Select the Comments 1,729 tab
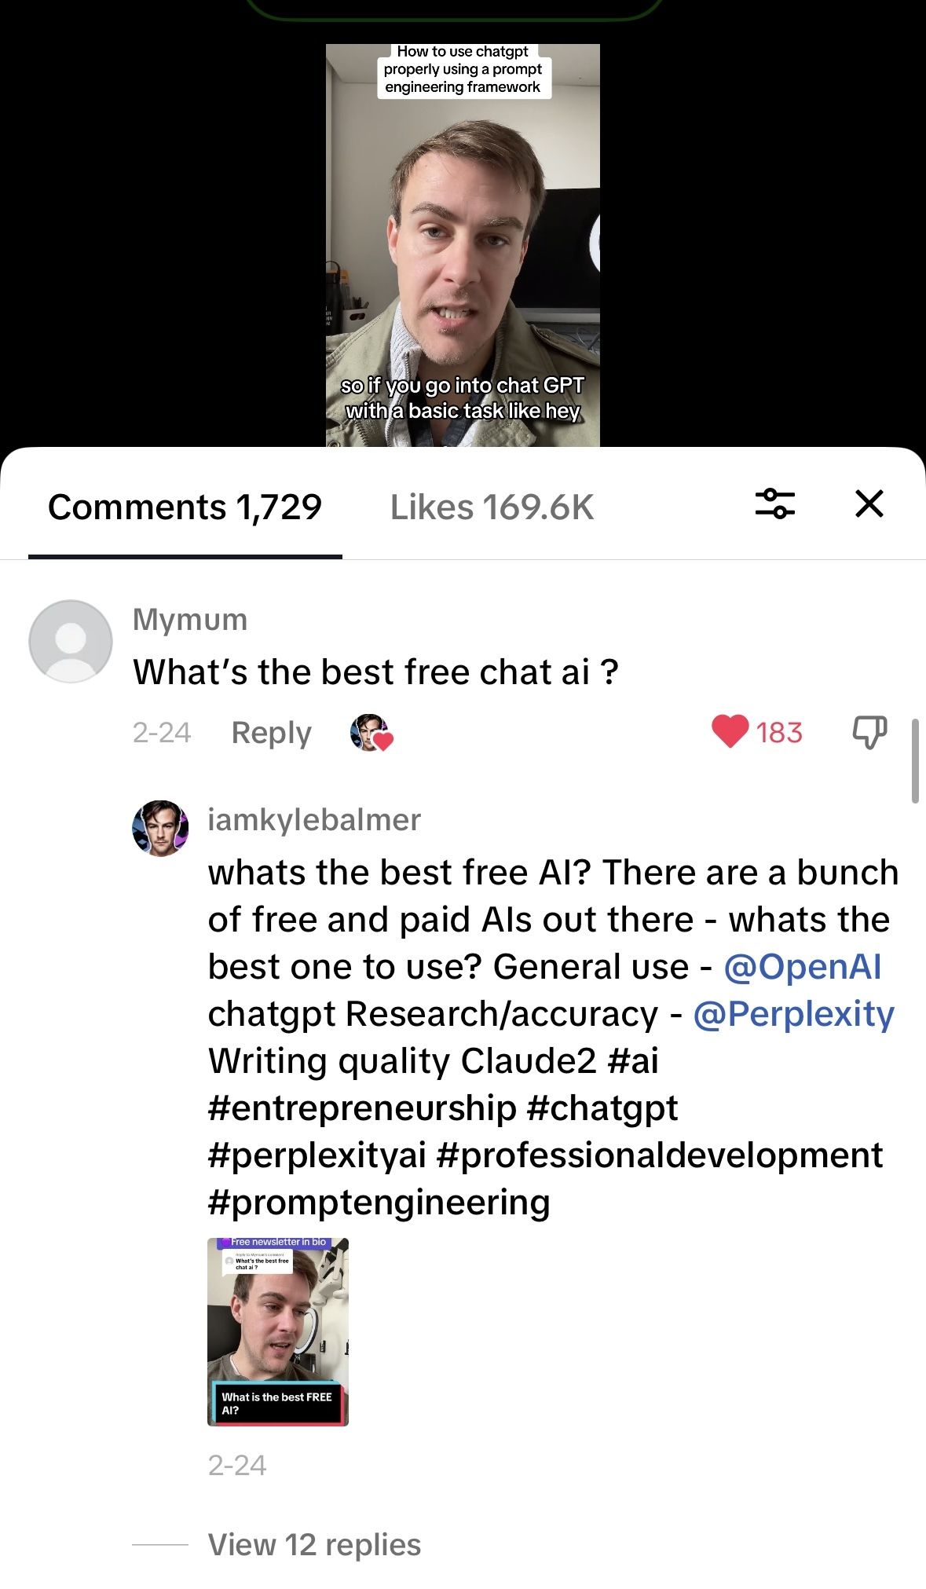Screen dimensions: 926x1589 pyautogui.click(x=185, y=507)
